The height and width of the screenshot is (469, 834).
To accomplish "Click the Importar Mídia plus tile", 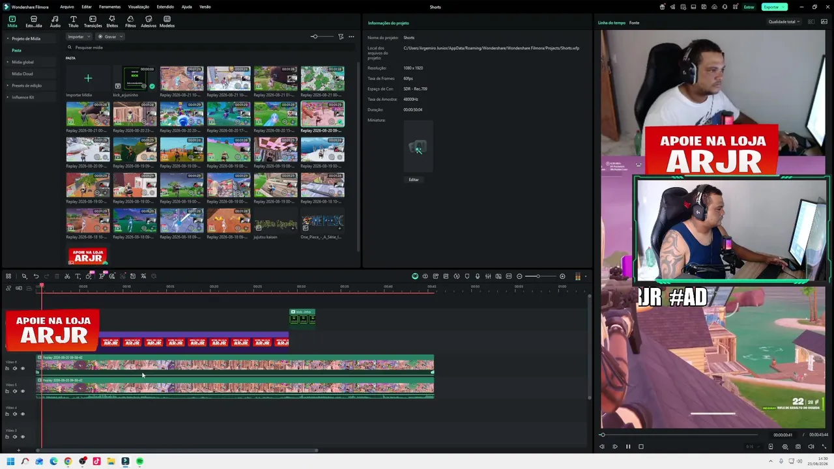I will coord(88,78).
